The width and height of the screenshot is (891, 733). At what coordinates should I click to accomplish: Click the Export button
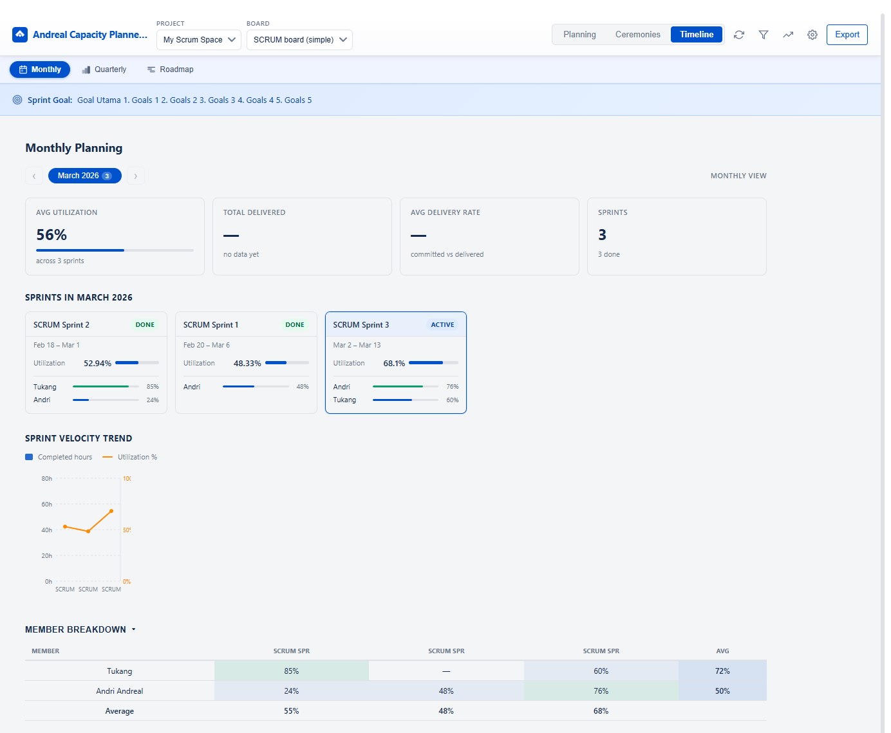coord(847,35)
